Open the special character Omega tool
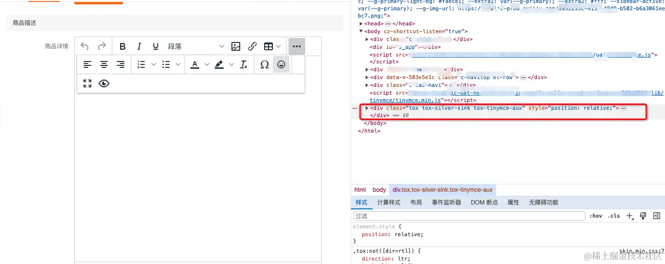The image size is (665, 264). [x=265, y=64]
